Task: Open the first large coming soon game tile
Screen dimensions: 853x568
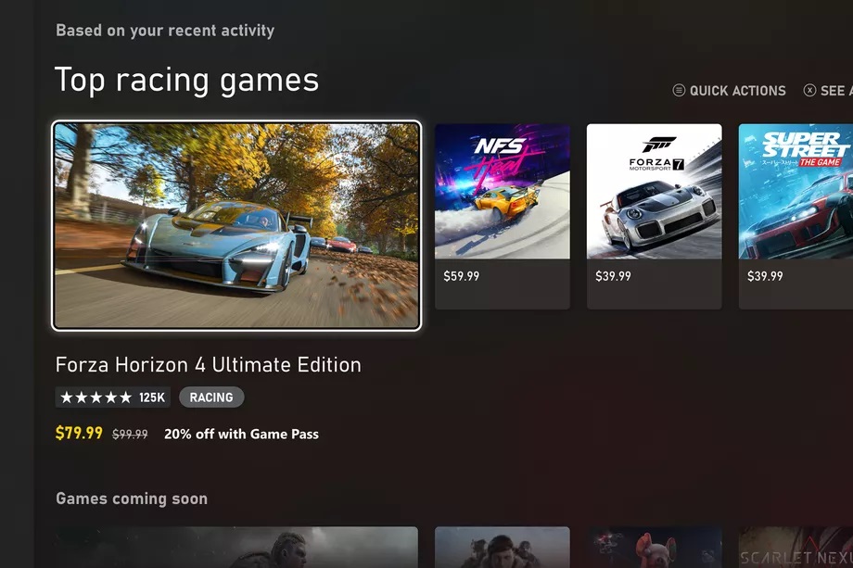Action: [x=236, y=548]
